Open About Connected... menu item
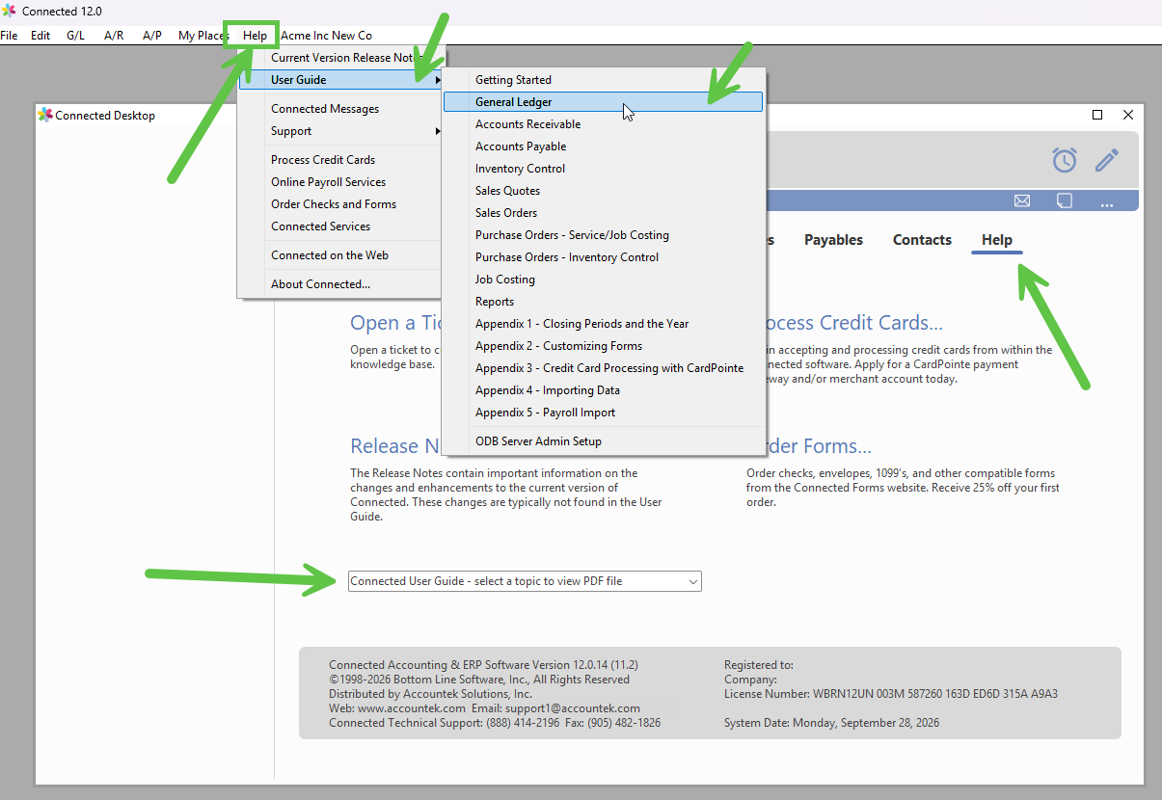This screenshot has height=800, width=1162. coord(339,284)
